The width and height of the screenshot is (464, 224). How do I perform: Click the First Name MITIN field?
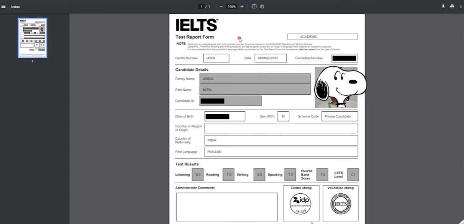tap(255, 90)
